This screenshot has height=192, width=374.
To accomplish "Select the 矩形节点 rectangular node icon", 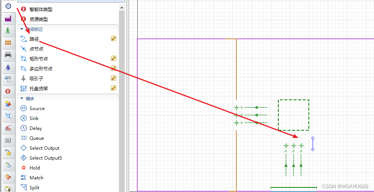I will pos(24,59).
